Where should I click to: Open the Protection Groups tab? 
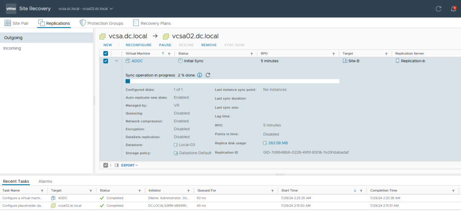tap(101, 23)
